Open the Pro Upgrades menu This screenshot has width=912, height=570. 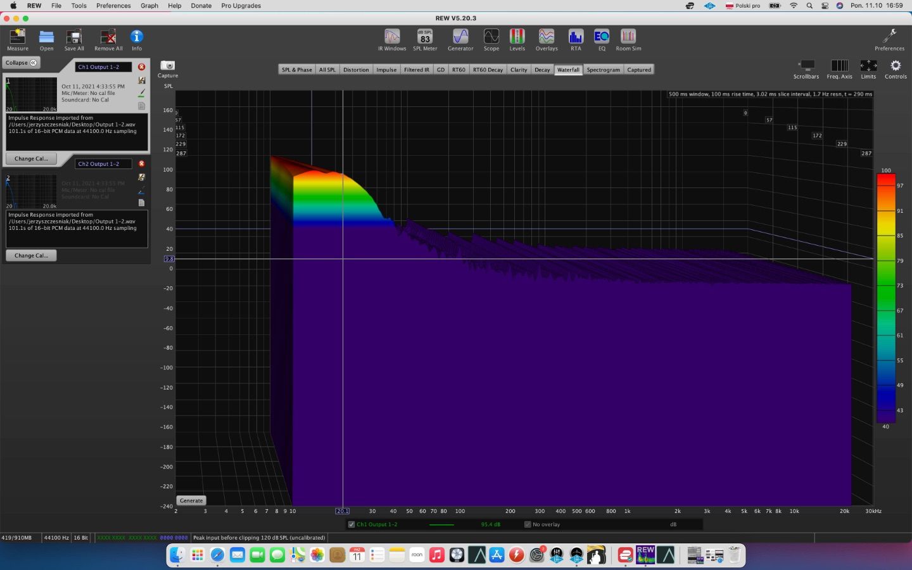point(241,6)
